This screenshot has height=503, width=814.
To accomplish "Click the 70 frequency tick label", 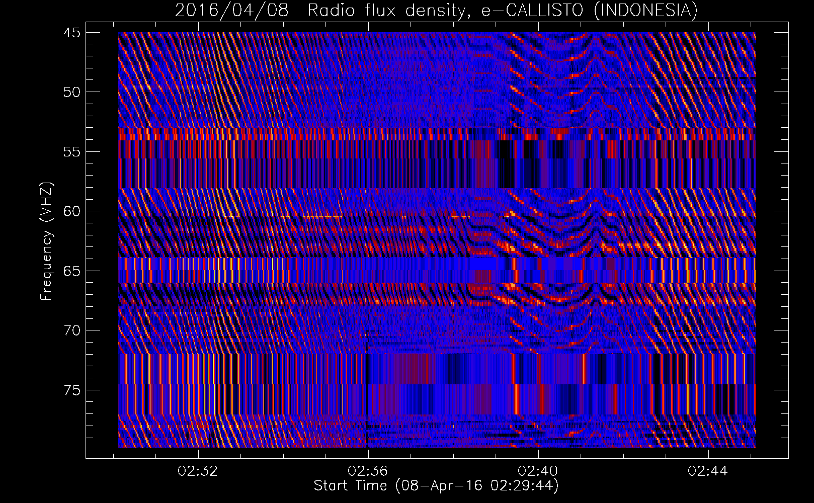I will [72, 330].
